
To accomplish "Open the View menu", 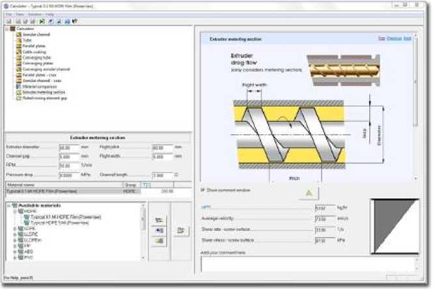I will pos(20,14).
